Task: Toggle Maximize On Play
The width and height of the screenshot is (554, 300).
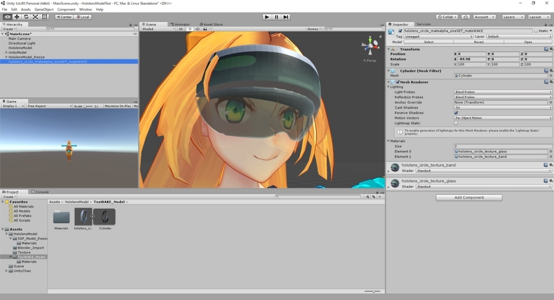Action: [117, 106]
